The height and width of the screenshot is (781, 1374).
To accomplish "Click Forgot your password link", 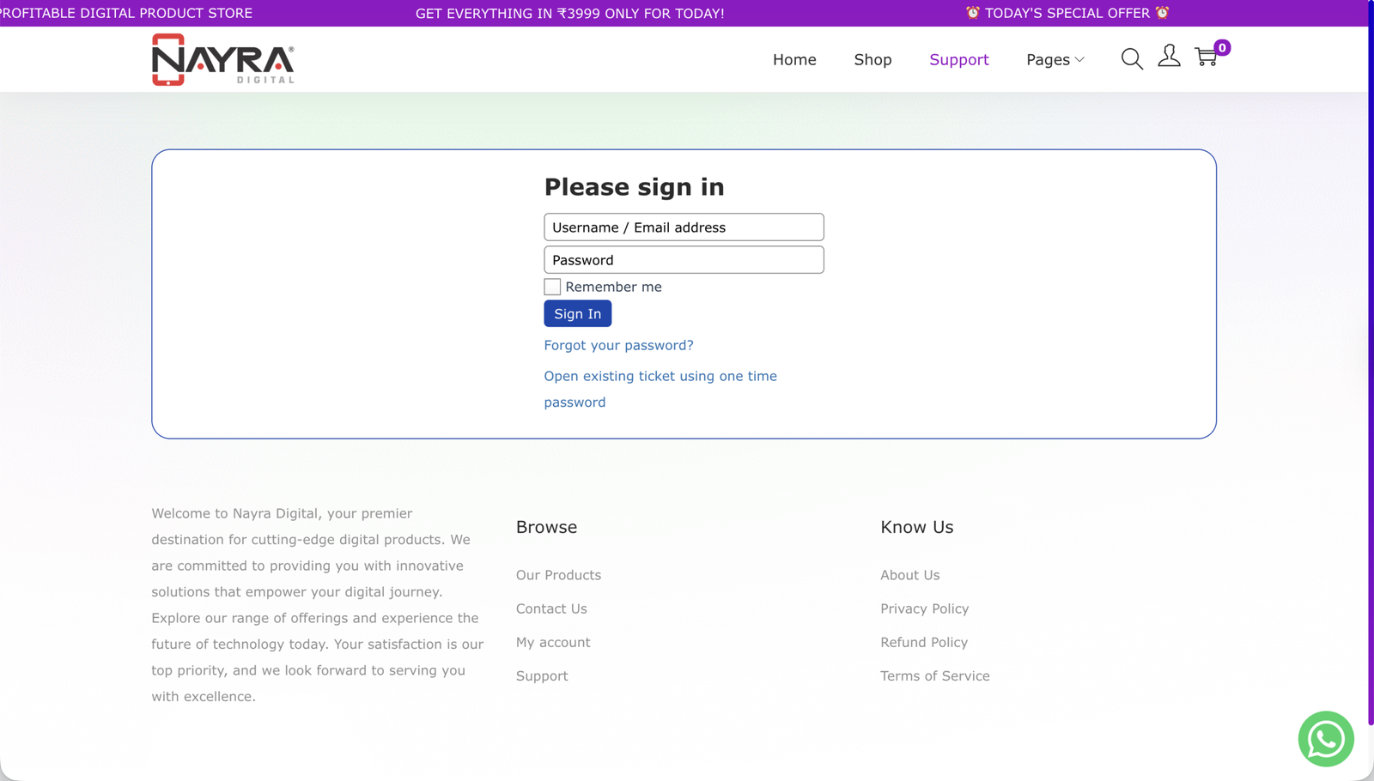I will (x=618, y=345).
